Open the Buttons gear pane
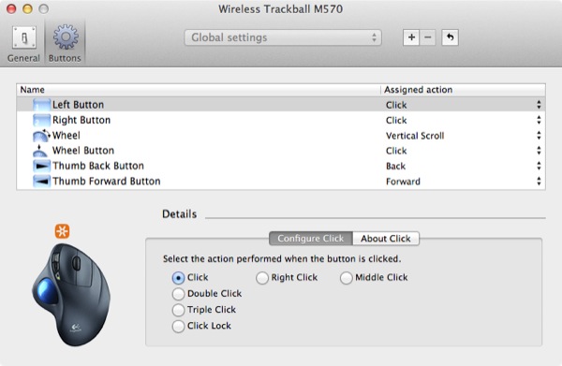 [x=65, y=44]
